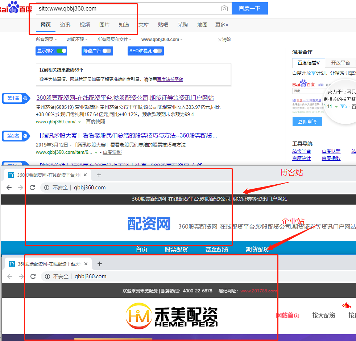This screenshot has height=341, width=356.
Task: Open dropdown arrow beside www.qbbj360.com/item/6... URL
Action: (96, 152)
